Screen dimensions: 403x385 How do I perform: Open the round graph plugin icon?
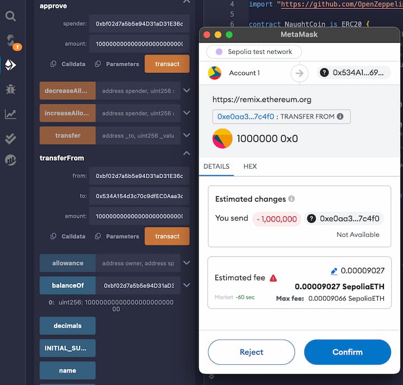point(11,160)
